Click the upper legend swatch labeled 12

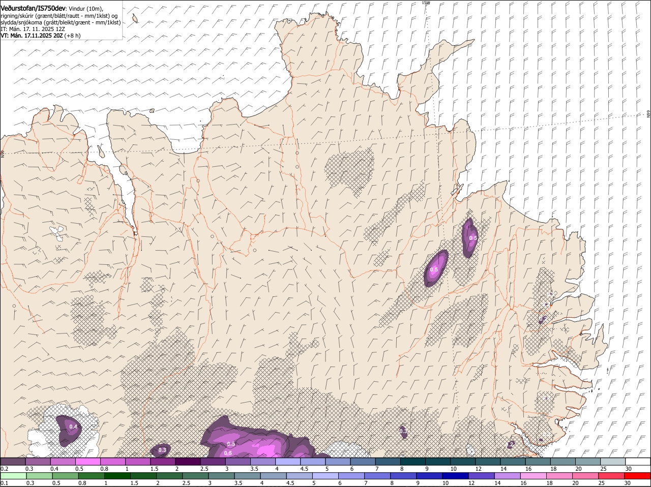[x=487, y=462]
